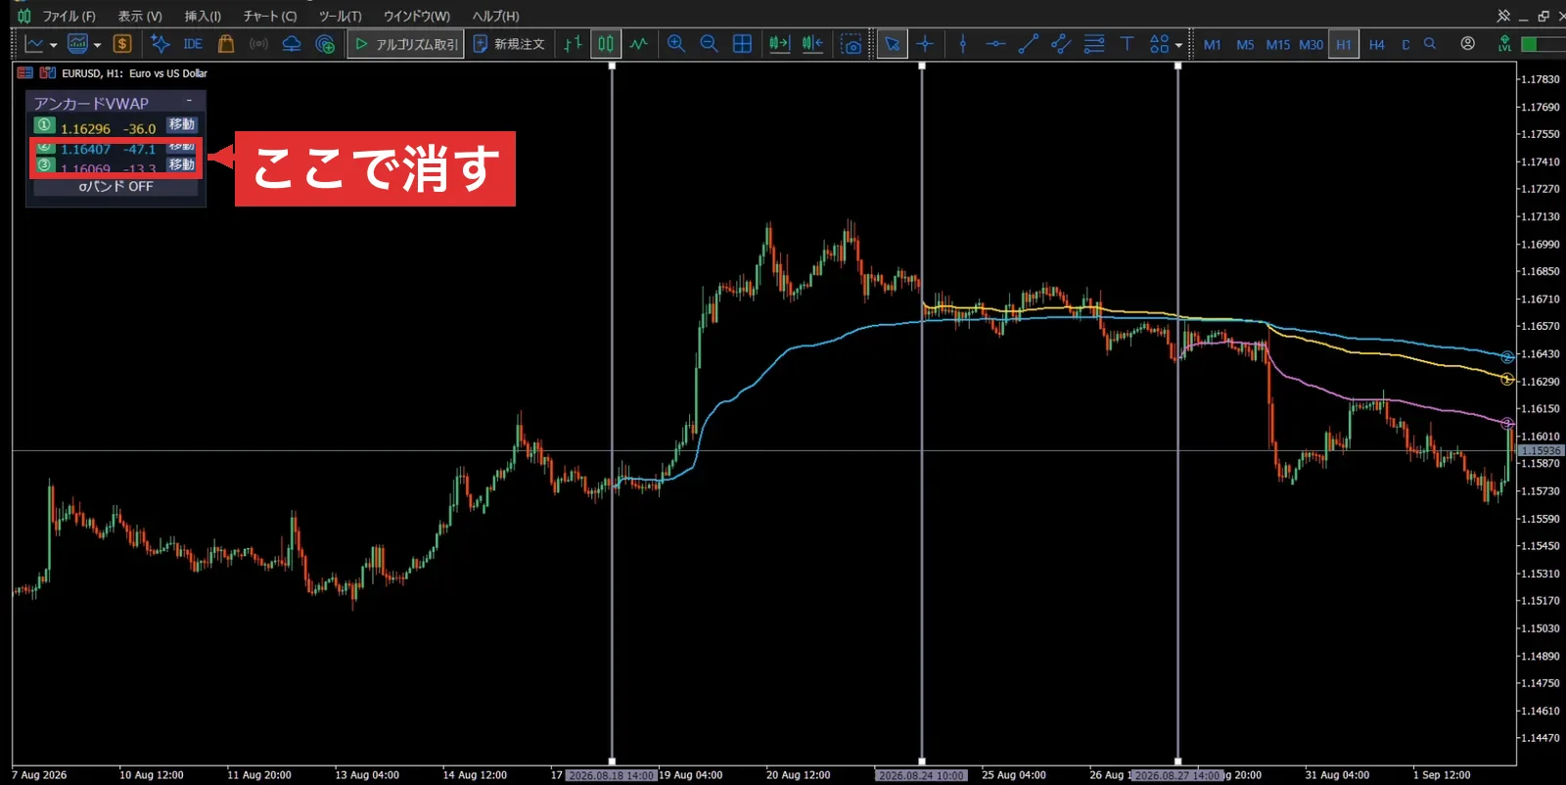Toggle the chart auto-scroll icon
Screen dimensions: 1566x785
(779, 44)
